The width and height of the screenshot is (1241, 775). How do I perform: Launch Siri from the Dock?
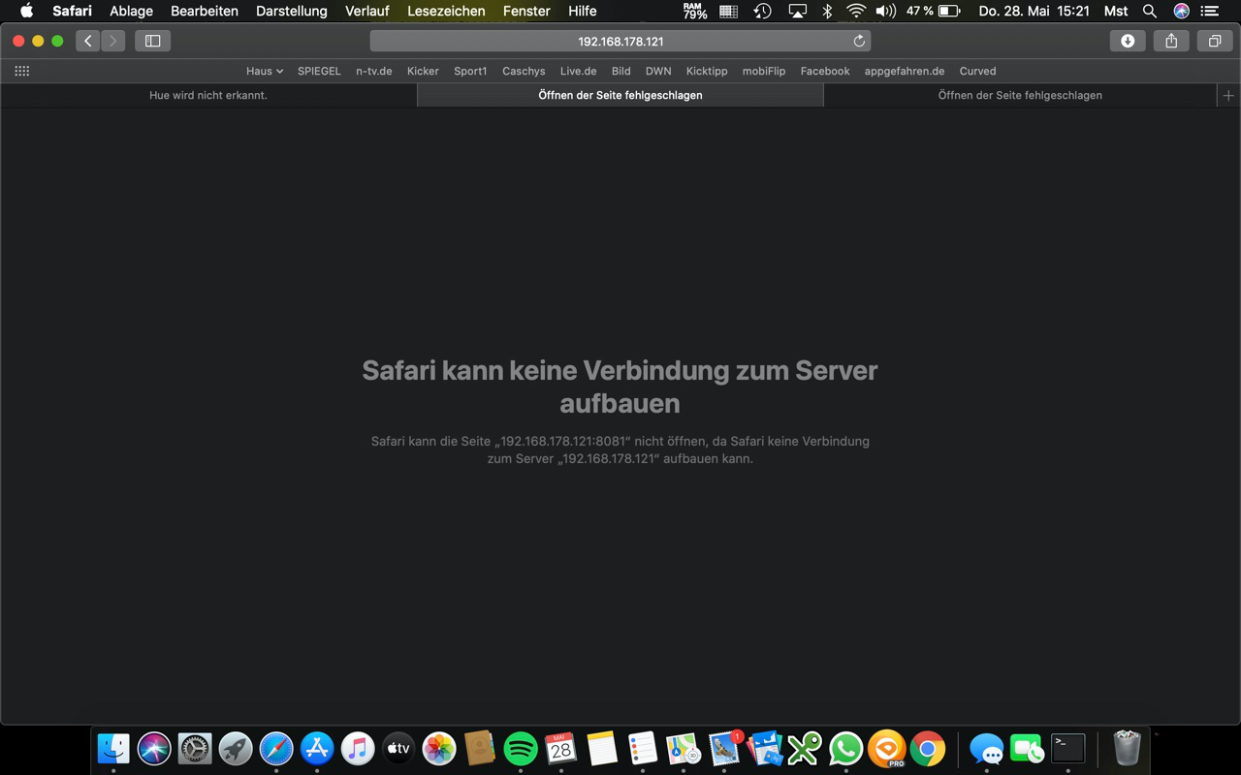click(x=154, y=749)
